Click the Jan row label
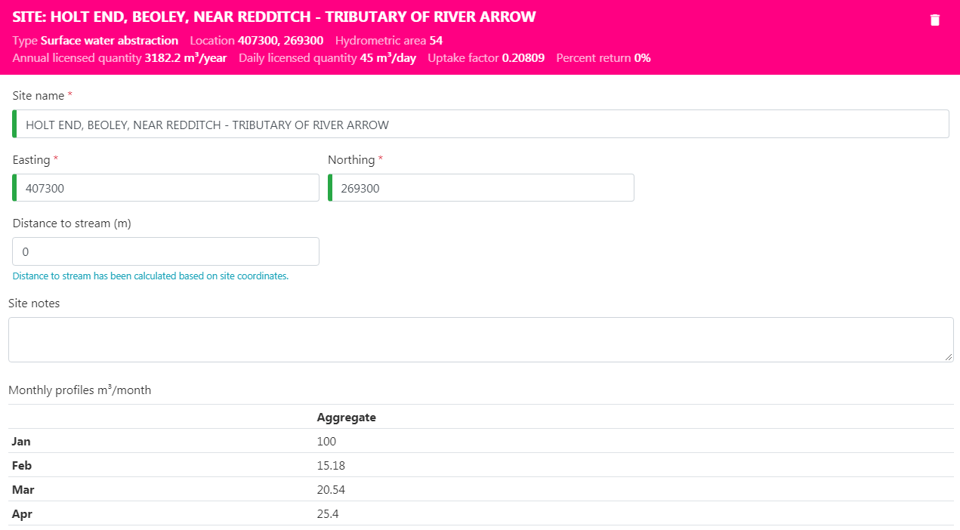Image resolution: width=960 pixels, height=530 pixels. pyautogui.click(x=21, y=442)
